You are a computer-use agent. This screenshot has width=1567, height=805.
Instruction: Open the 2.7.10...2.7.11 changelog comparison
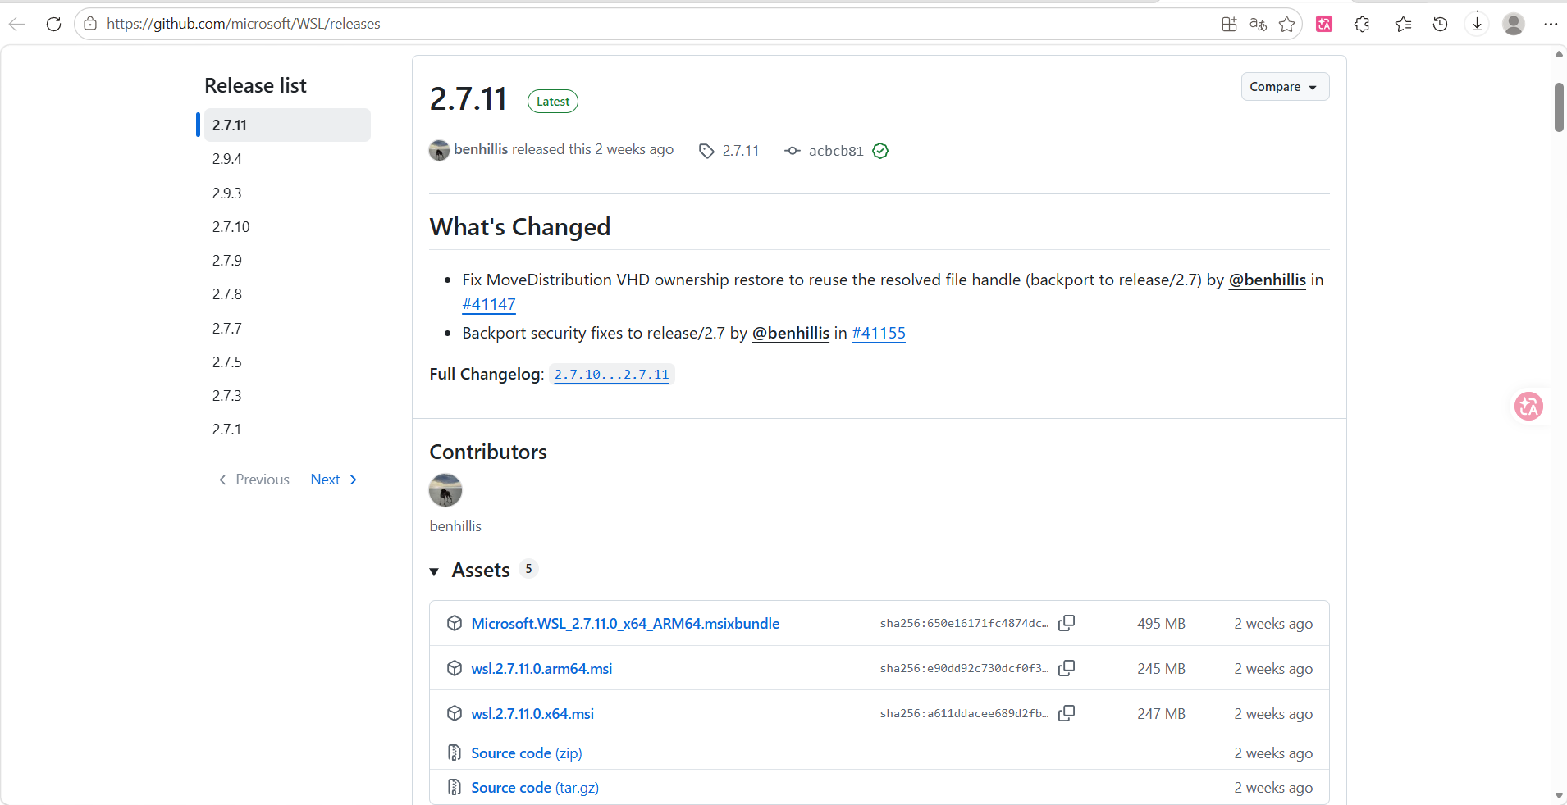point(612,375)
